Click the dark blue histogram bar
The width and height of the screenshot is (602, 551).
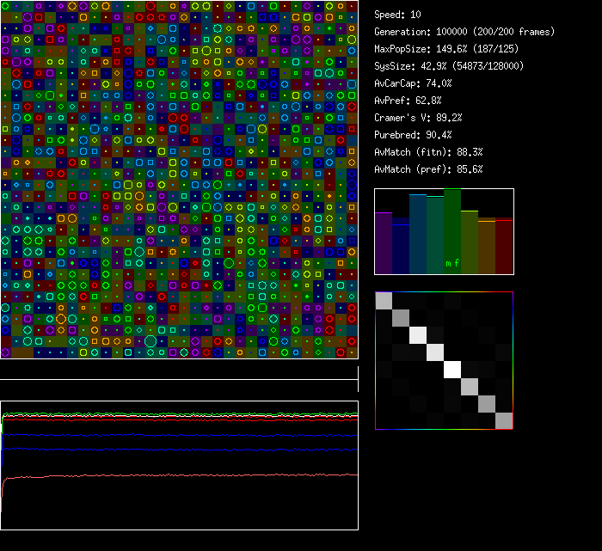pos(401,247)
